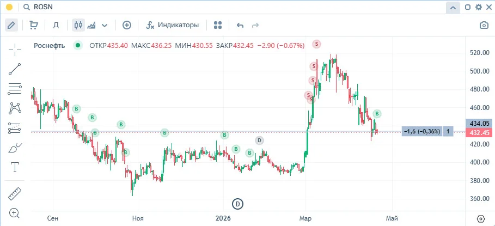Select the −1,6 (−0,36%) position label
Screen dimensions: 495x226
pos(422,131)
